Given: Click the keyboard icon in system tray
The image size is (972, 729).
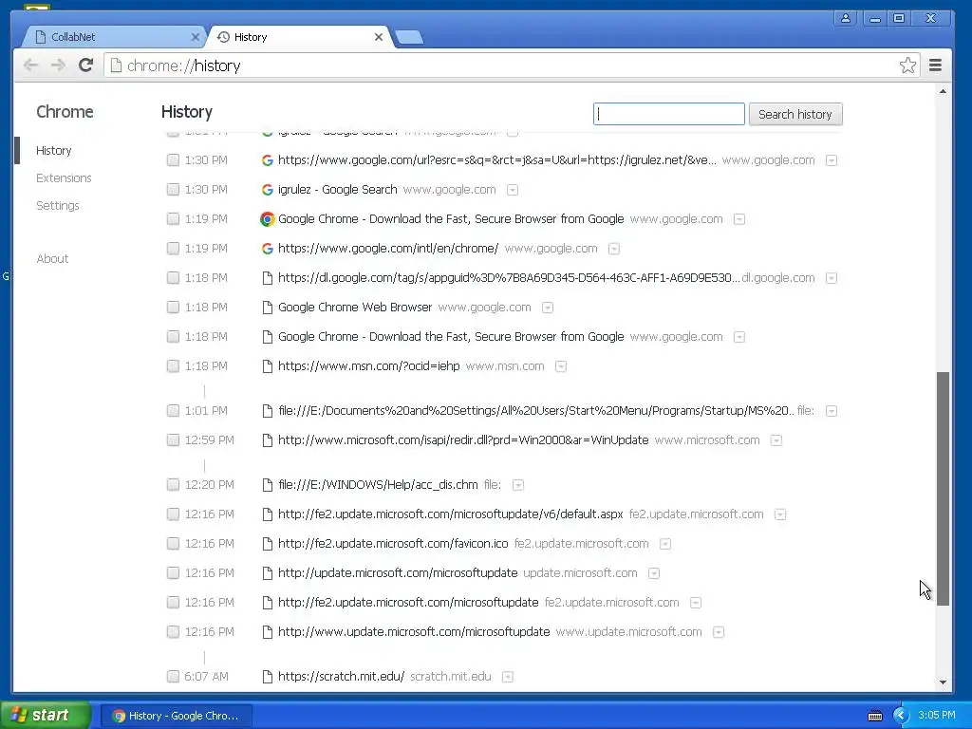Looking at the screenshot, I should pos(874,716).
